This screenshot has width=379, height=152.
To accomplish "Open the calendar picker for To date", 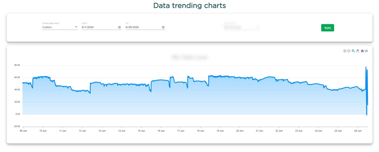I will (163, 27).
